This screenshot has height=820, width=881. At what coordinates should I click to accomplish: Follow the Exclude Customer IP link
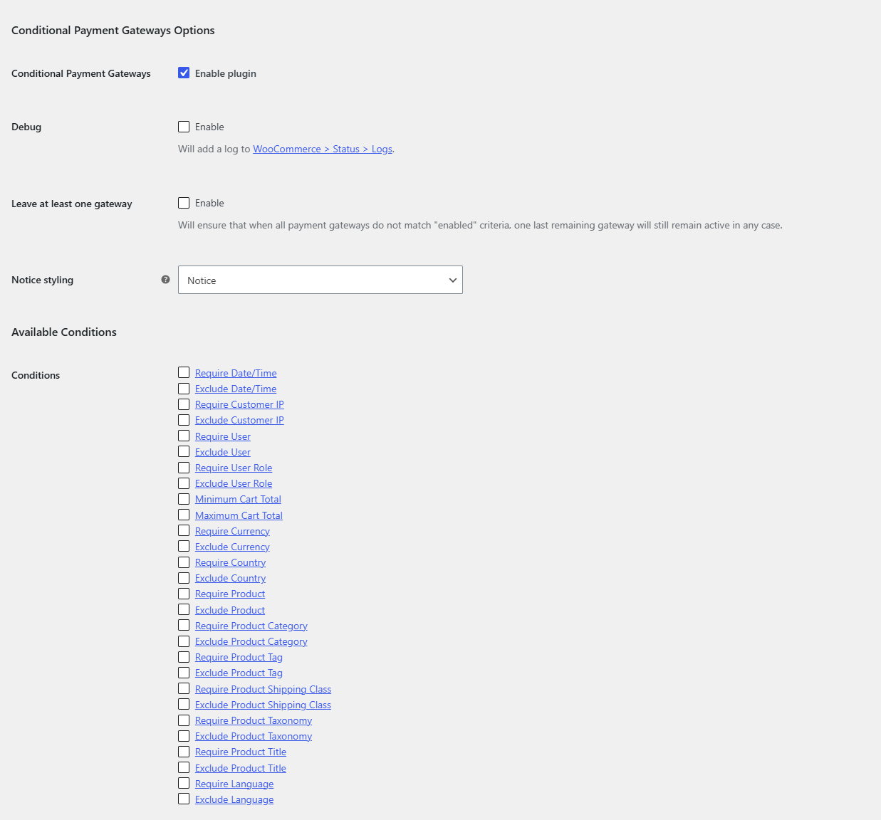239,420
